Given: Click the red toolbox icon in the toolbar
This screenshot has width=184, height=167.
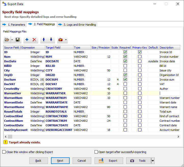Looking at the screenshot, I should pos(60,40).
